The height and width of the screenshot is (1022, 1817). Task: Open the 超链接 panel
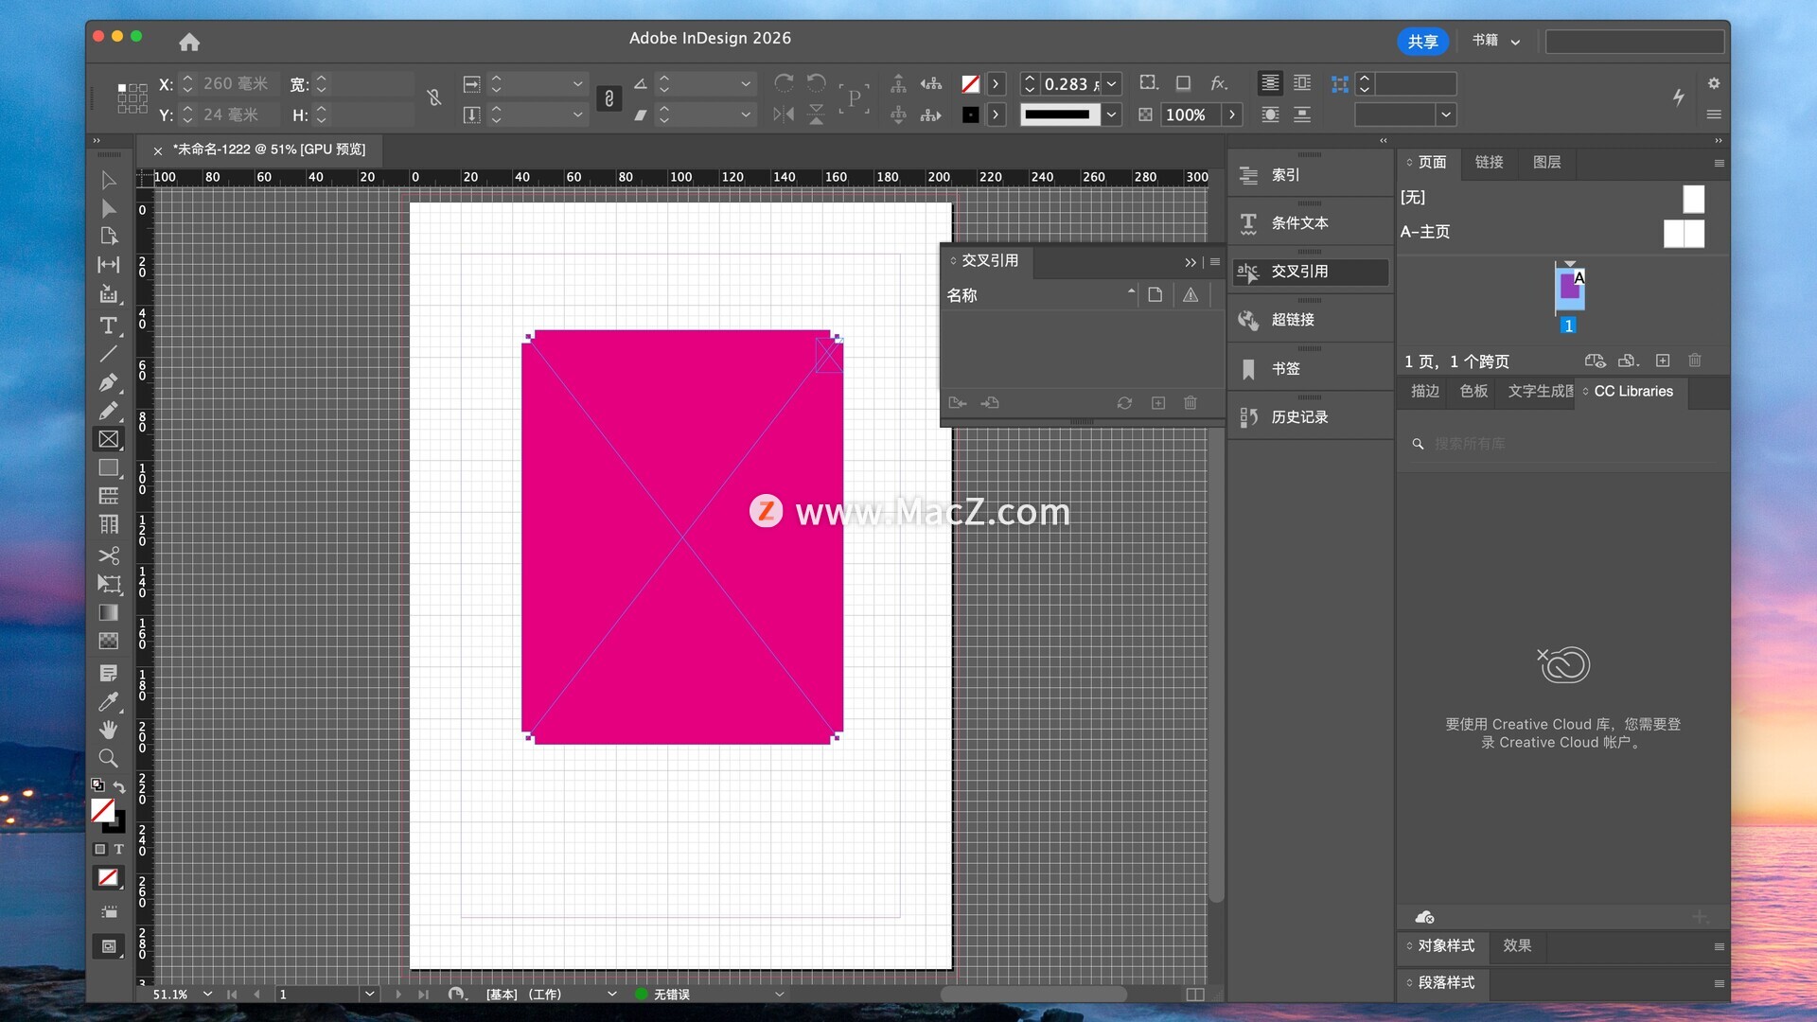click(1293, 320)
